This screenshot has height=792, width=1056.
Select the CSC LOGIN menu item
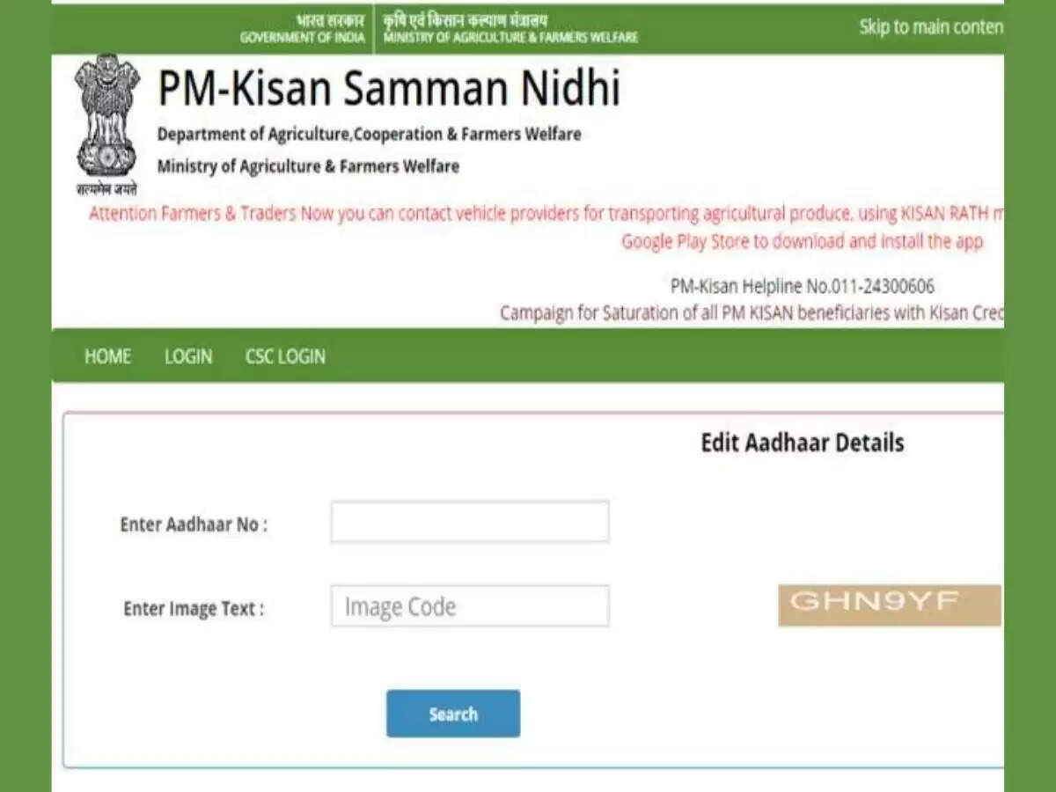(x=285, y=356)
